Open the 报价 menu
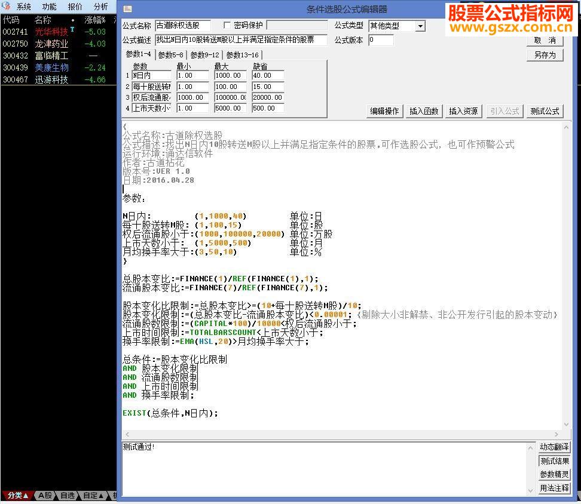The image size is (581, 504). click(75, 7)
